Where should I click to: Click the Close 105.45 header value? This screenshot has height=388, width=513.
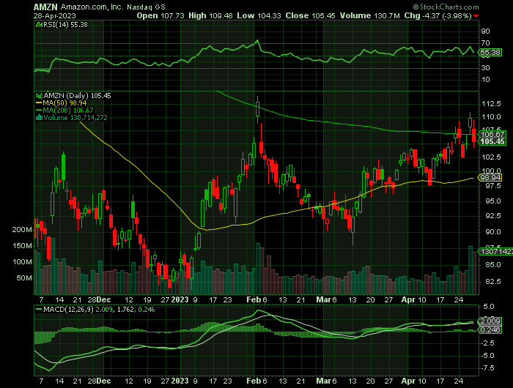[x=310, y=15]
